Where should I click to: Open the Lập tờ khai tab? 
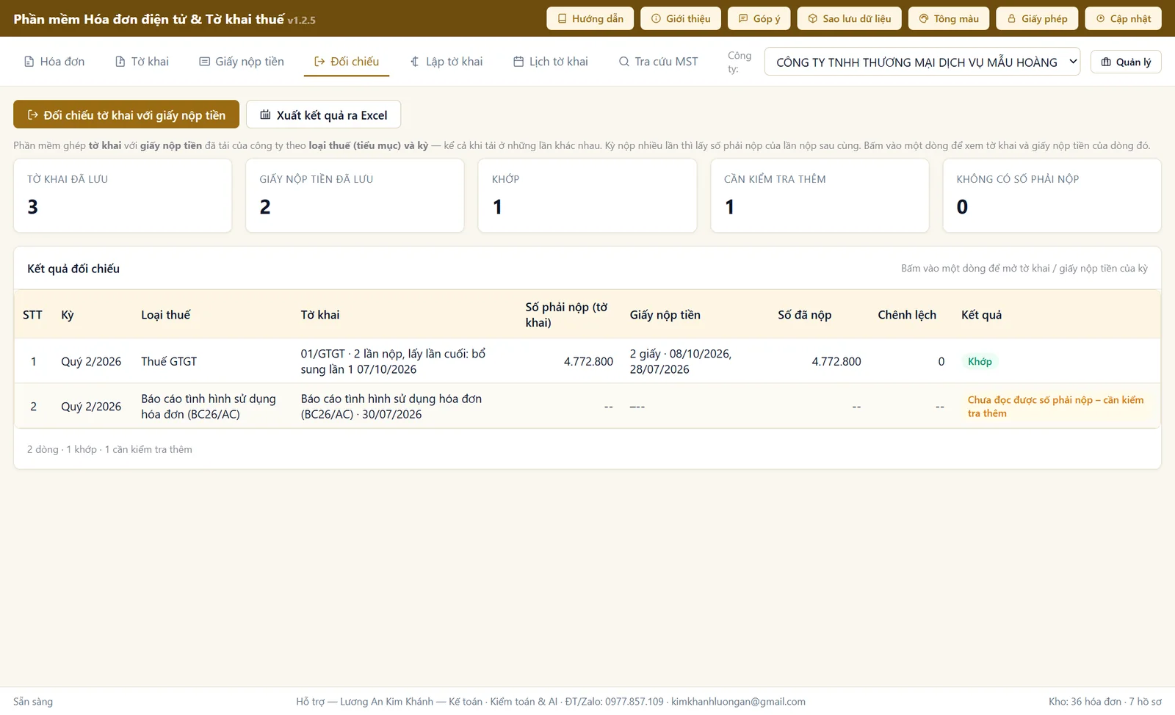point(446,62)
